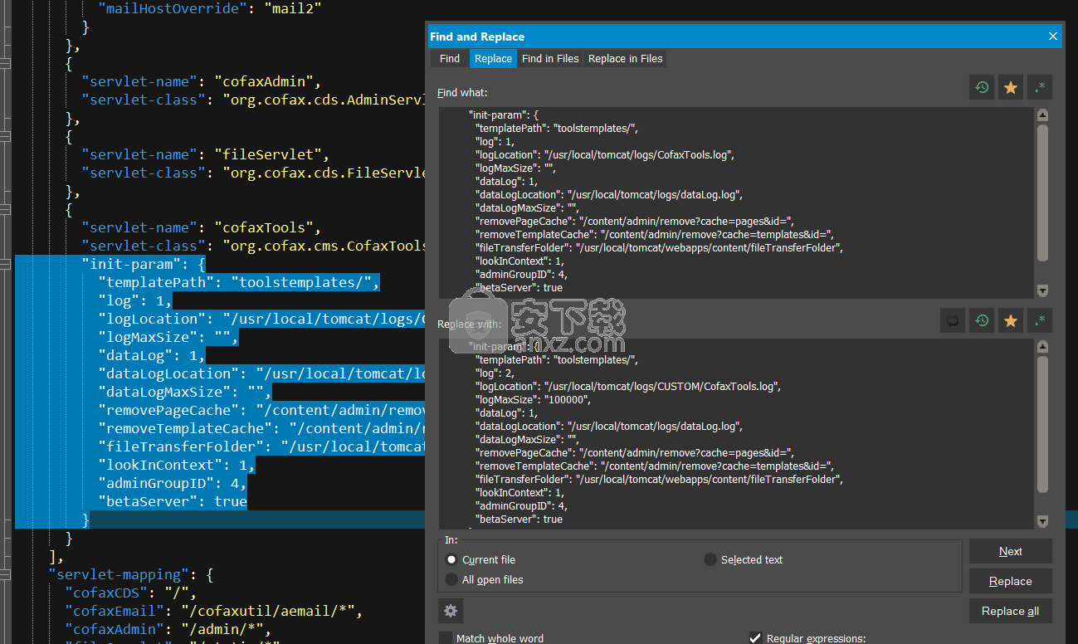
Task: Click "servlet-name": "cofaxAdmin" in the editor
Action: click(x=201, y=81)
